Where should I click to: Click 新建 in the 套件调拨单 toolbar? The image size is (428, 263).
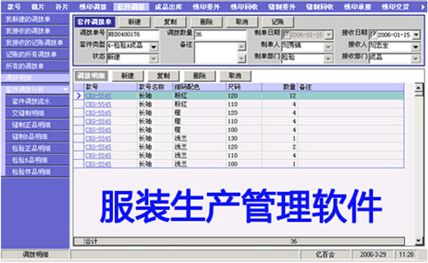[135, 22]
